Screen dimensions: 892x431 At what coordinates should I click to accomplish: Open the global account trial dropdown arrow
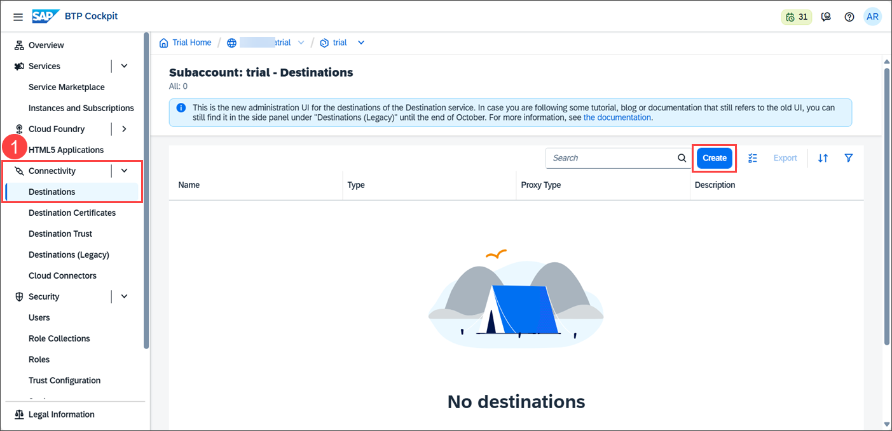coord(301,43)
